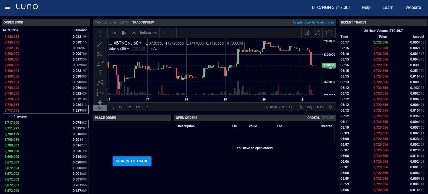Select the brush drawing tool
This screenshot has height=194, width=428.
coord(100,63)
